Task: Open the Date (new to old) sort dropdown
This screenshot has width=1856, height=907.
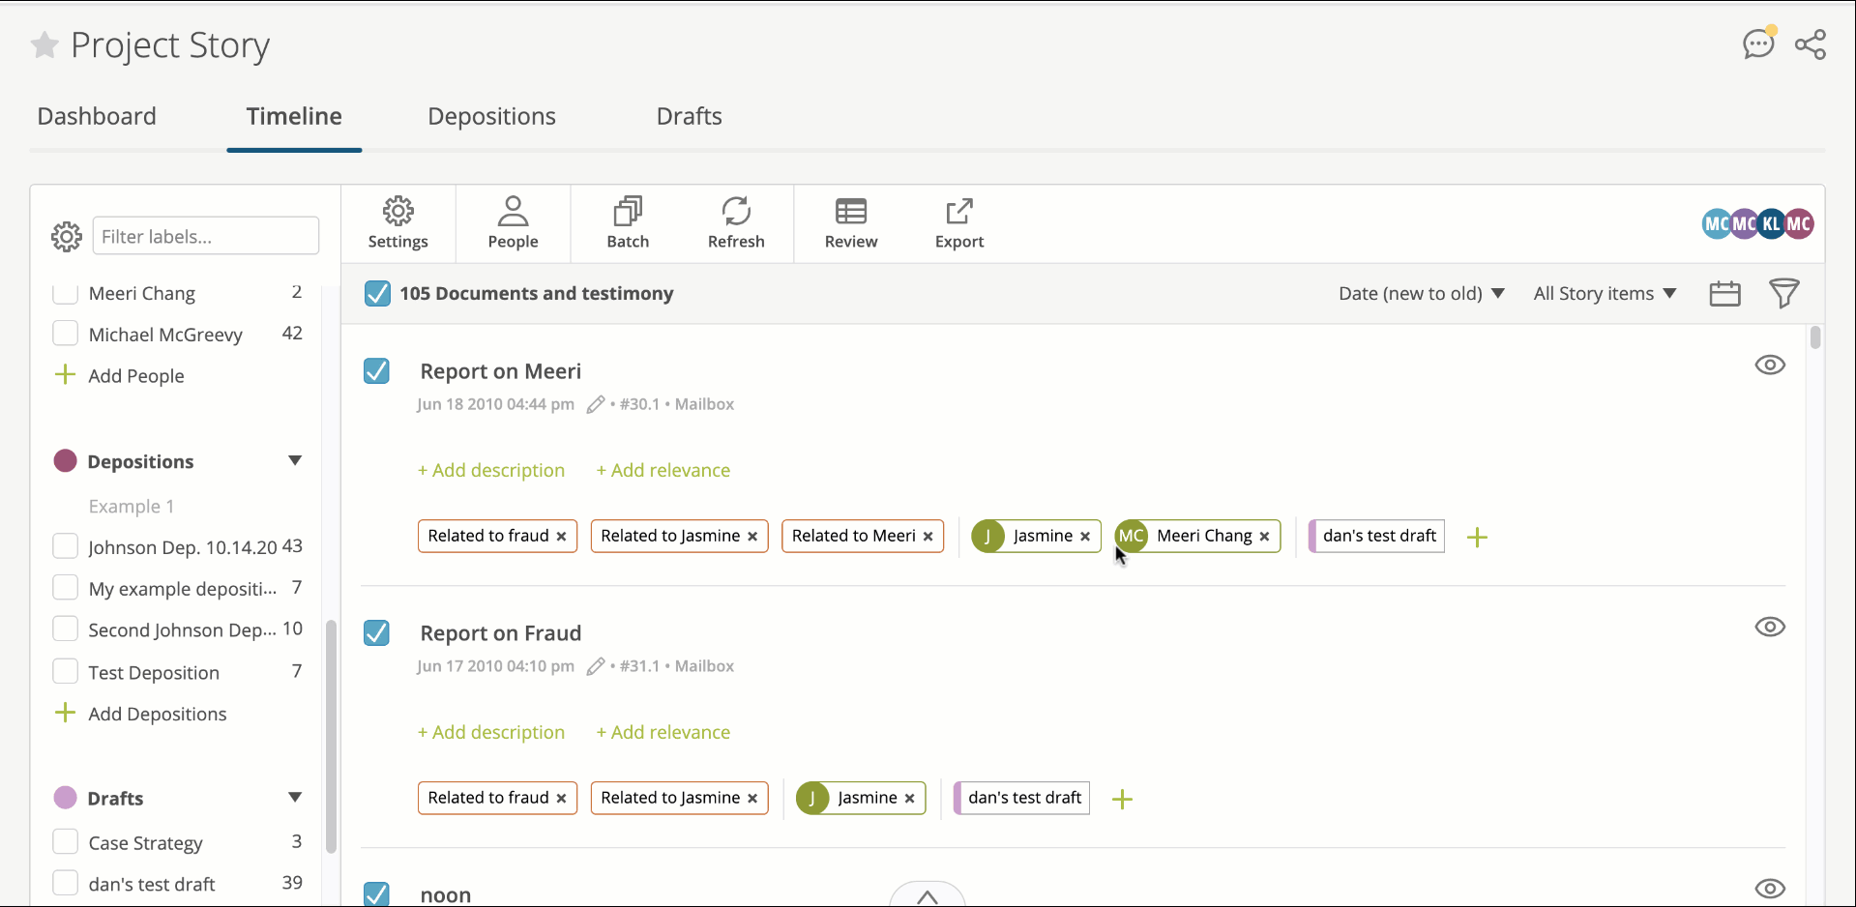Action: pos(1421,293)
